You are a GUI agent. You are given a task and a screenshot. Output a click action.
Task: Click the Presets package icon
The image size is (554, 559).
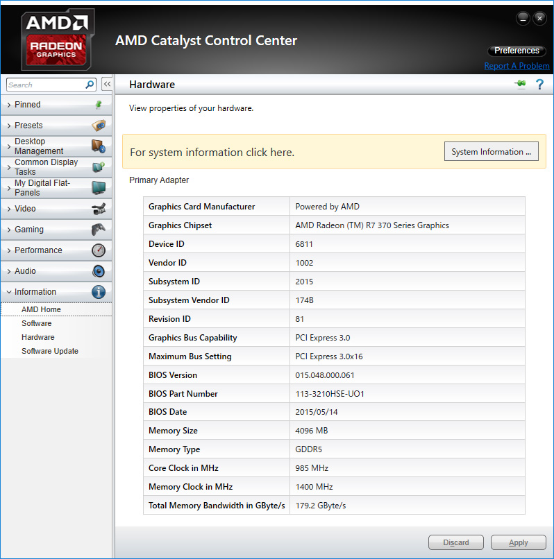(99, 126)
